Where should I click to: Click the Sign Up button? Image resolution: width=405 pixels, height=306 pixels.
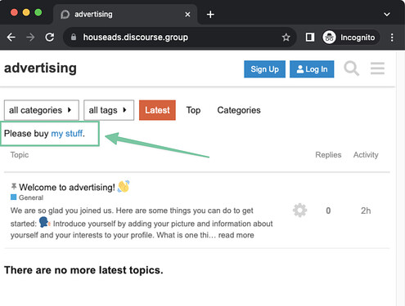click(x=264, y=69)
